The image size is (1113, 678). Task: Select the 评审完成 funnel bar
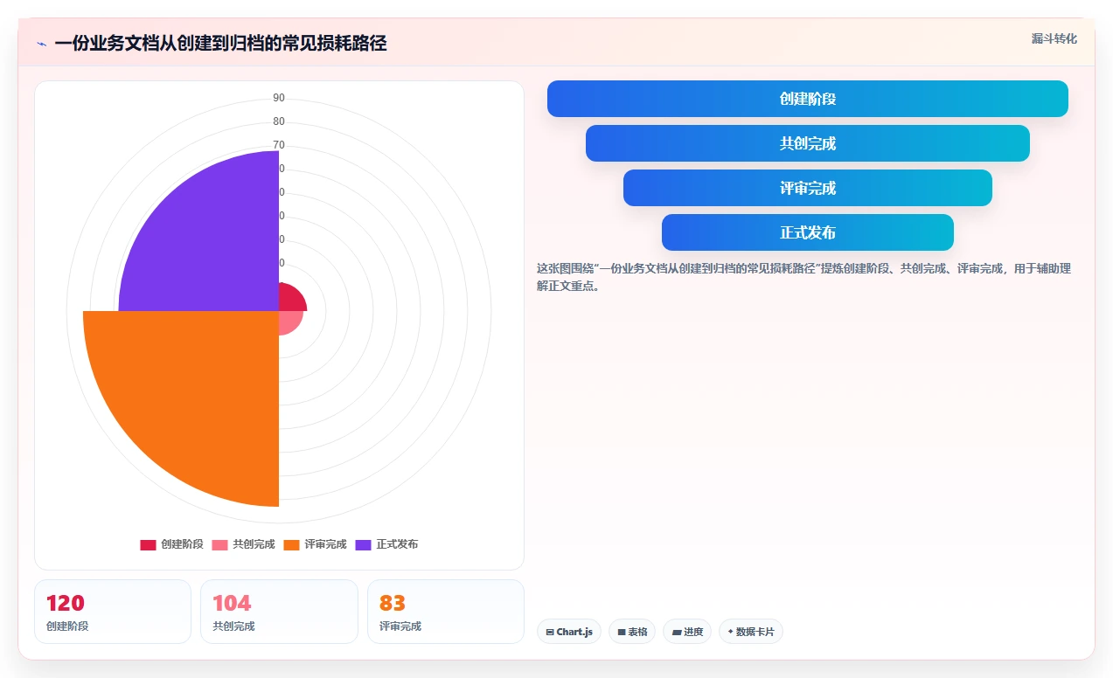click(x=808, y=188)
